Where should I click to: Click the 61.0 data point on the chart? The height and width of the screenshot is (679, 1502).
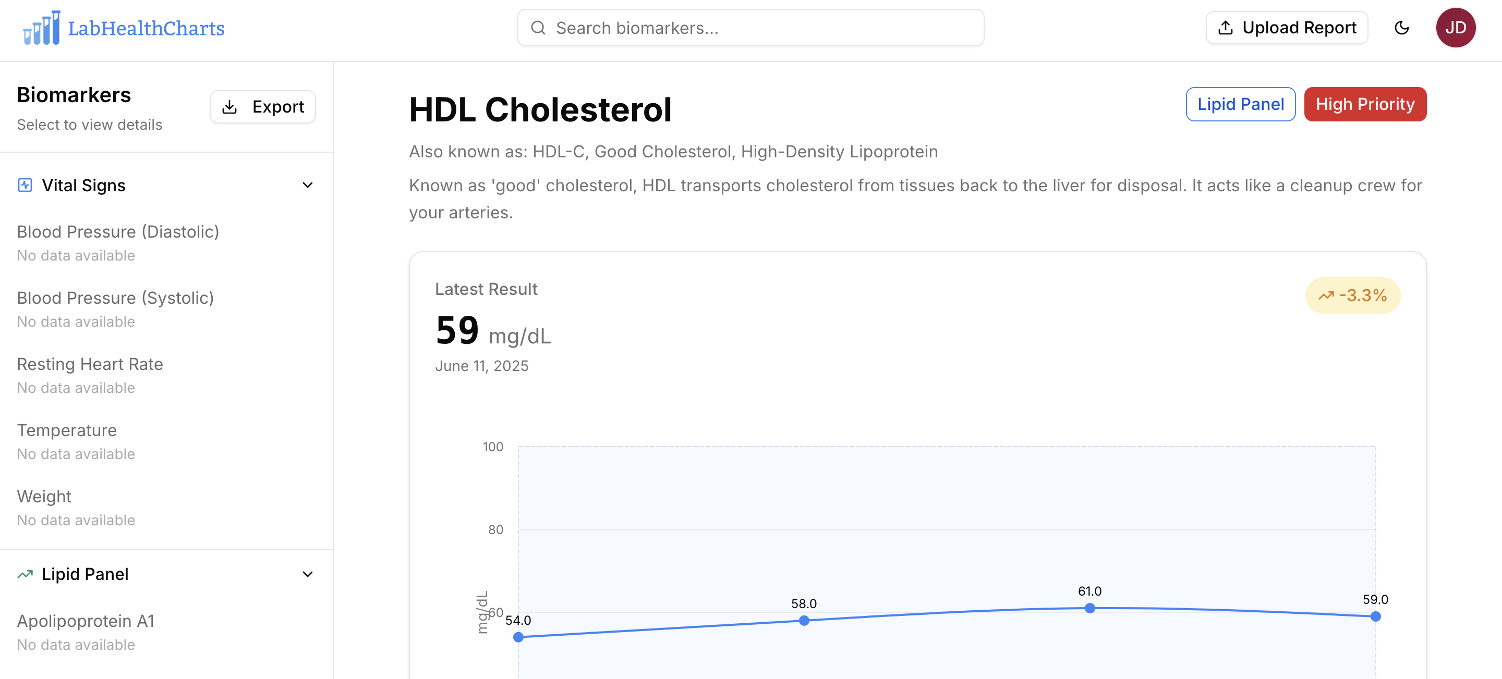click(x=1090, y=608)
